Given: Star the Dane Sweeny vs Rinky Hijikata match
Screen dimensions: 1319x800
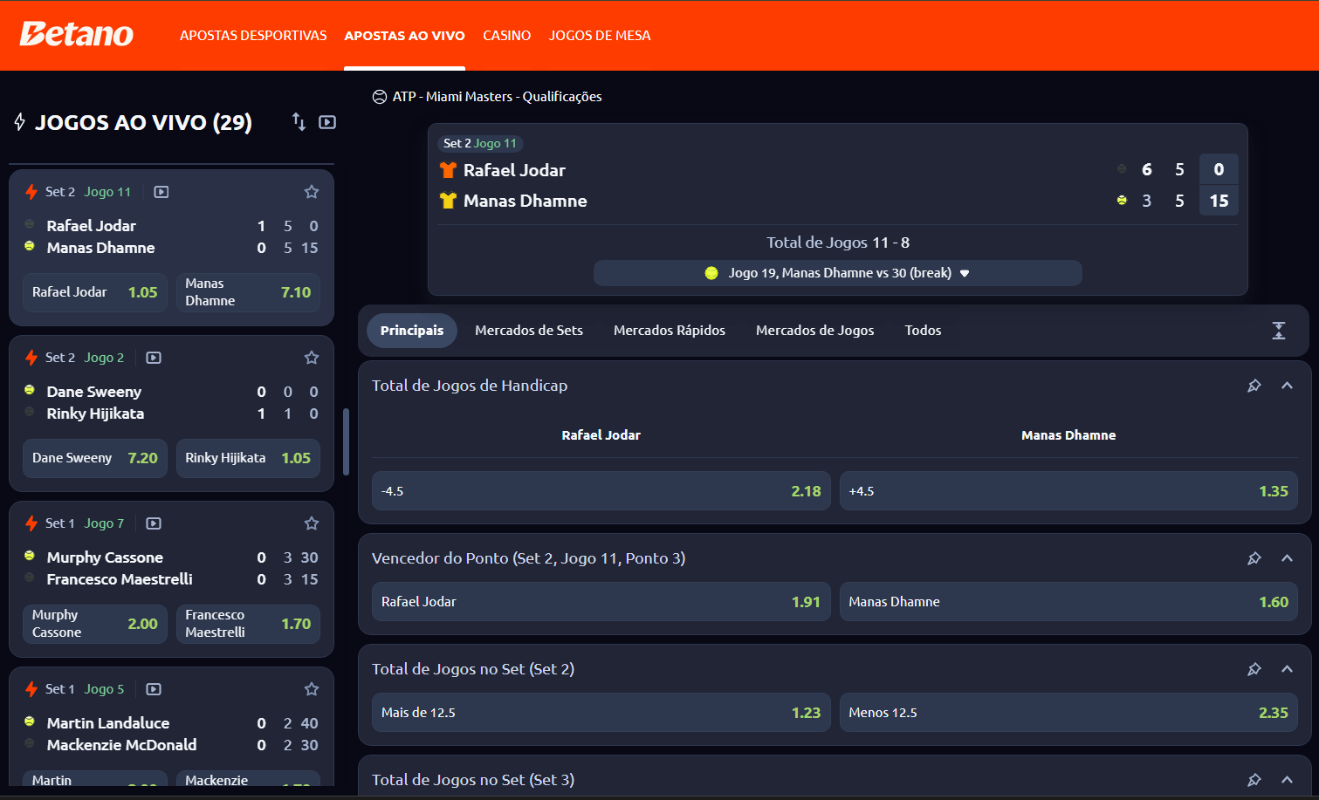Looking at the screenshot, I should pos(312,358).
